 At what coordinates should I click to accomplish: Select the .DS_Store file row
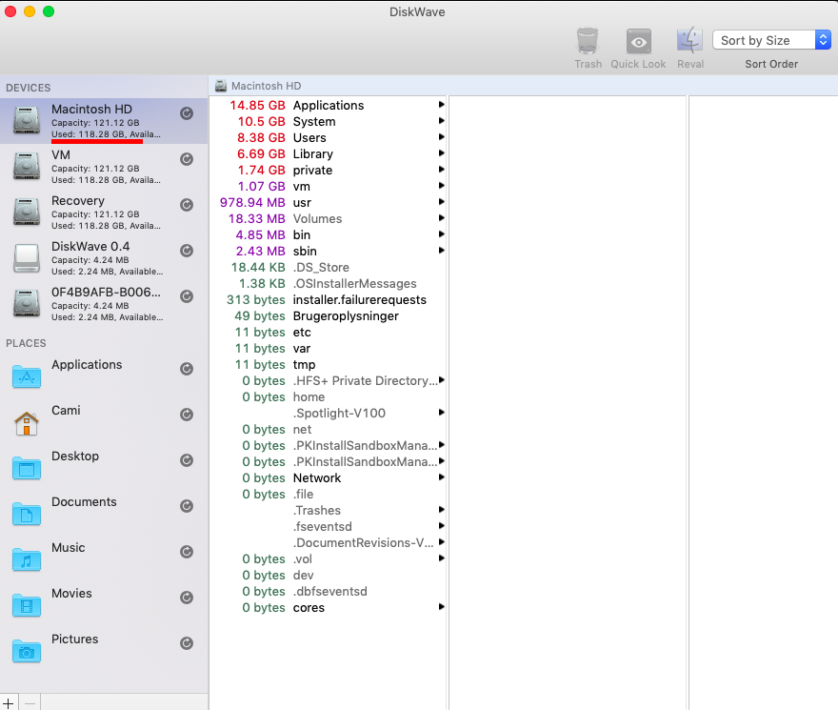329,267
